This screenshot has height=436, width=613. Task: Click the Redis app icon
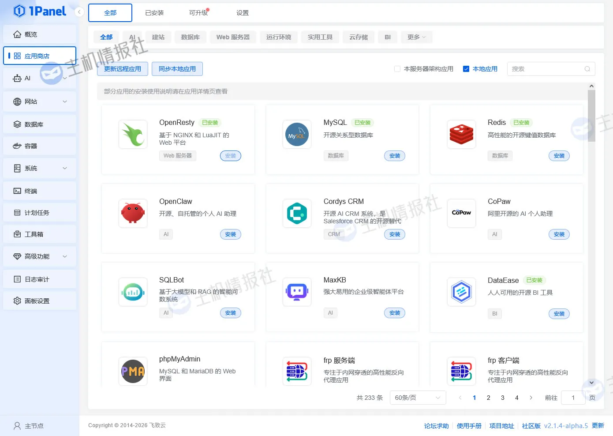click(x=461, y=135)
